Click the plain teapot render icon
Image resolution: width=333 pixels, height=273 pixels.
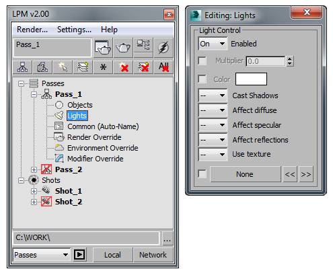123,48
